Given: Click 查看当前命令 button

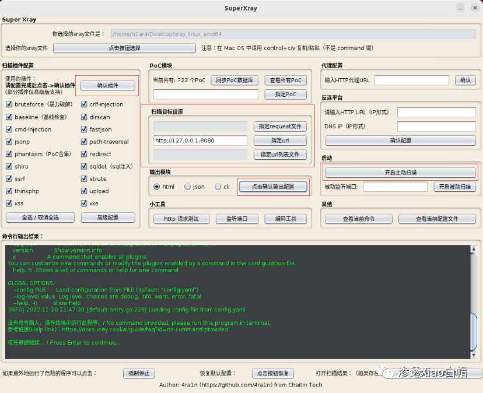Looking at the screenshot, I should (x=359, y=219).
